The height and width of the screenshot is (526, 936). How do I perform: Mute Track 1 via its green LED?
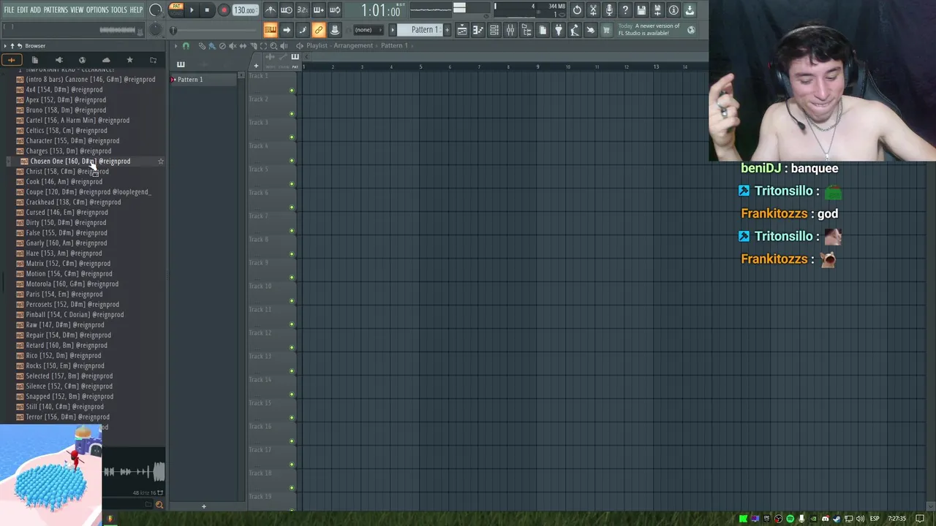coord(292,91)
